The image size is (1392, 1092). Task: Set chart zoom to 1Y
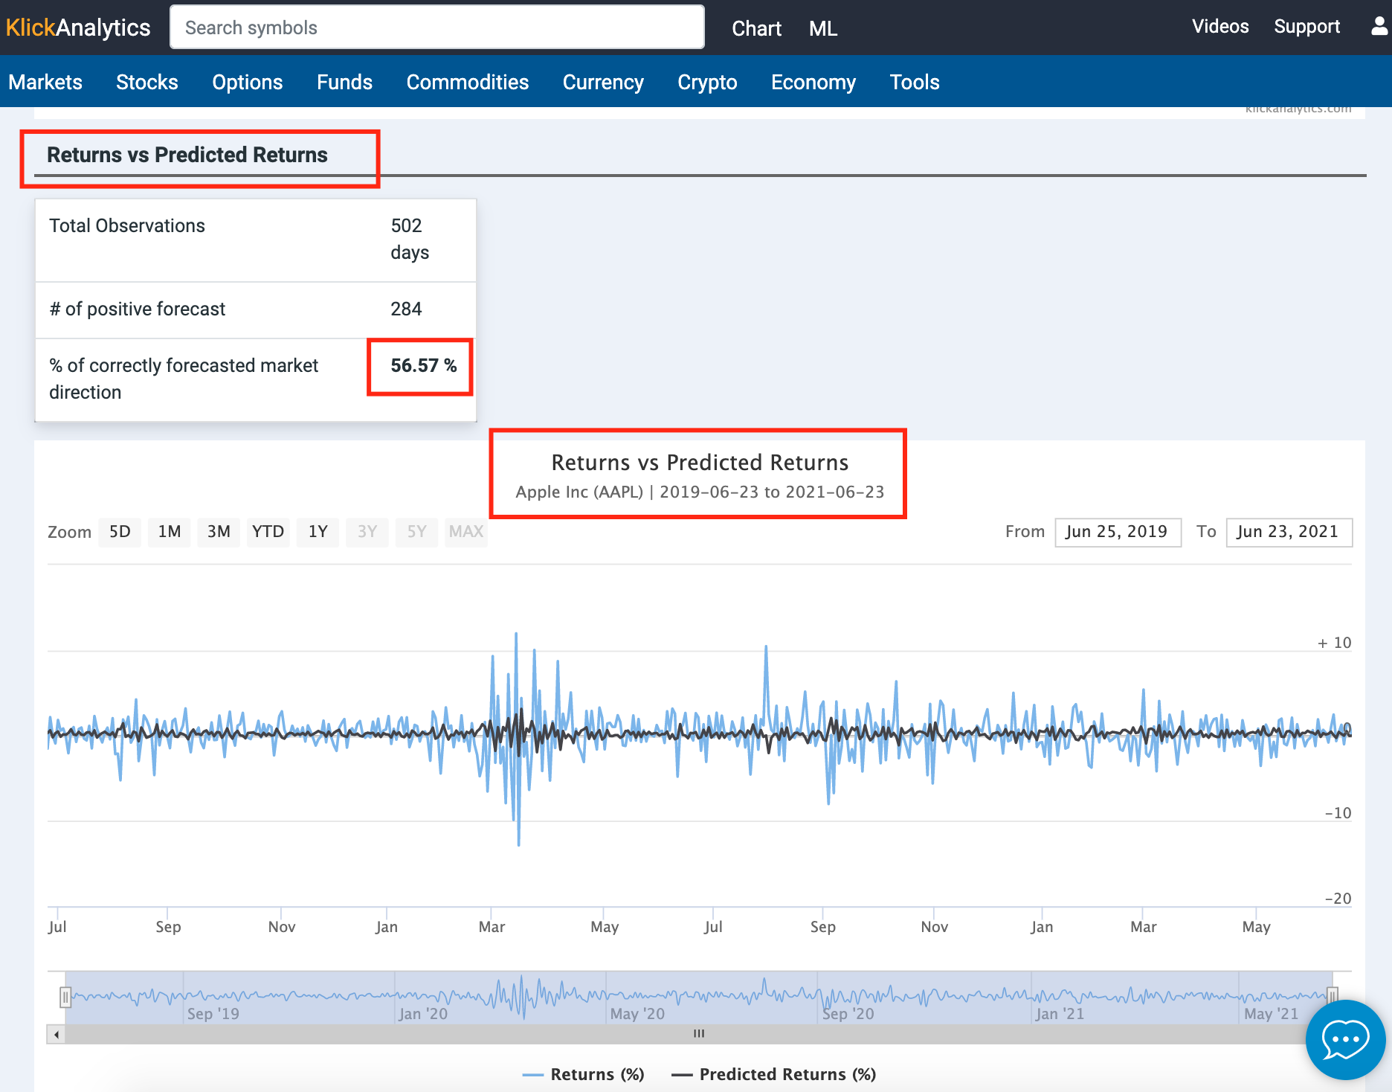pos(318,532)
